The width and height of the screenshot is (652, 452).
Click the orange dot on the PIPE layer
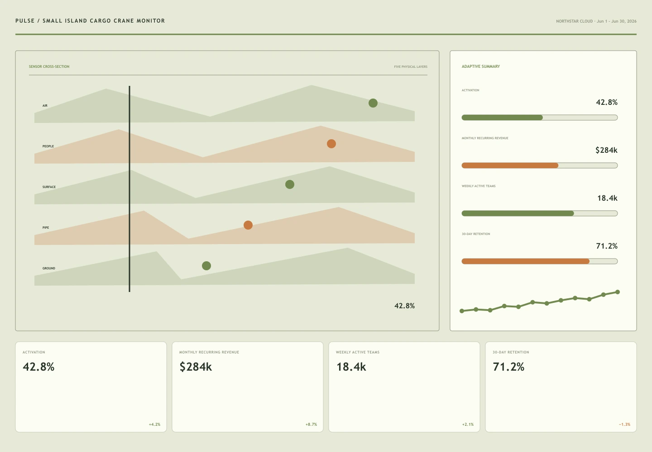[248, 225]
